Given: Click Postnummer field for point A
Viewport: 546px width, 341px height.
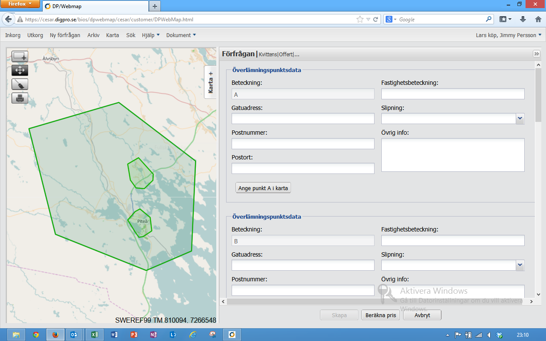Looking at the screenshot, I should (x=303, y=144).
